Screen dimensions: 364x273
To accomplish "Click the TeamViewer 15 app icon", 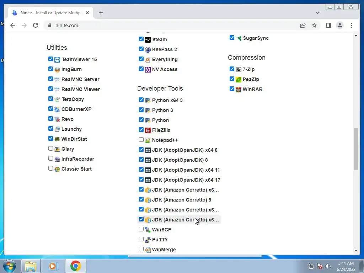I will point(57,60).
